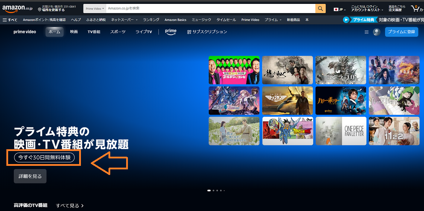
Task: Click 今すぐ30日間無料体験 button
Action: click(x=44, y=157)
